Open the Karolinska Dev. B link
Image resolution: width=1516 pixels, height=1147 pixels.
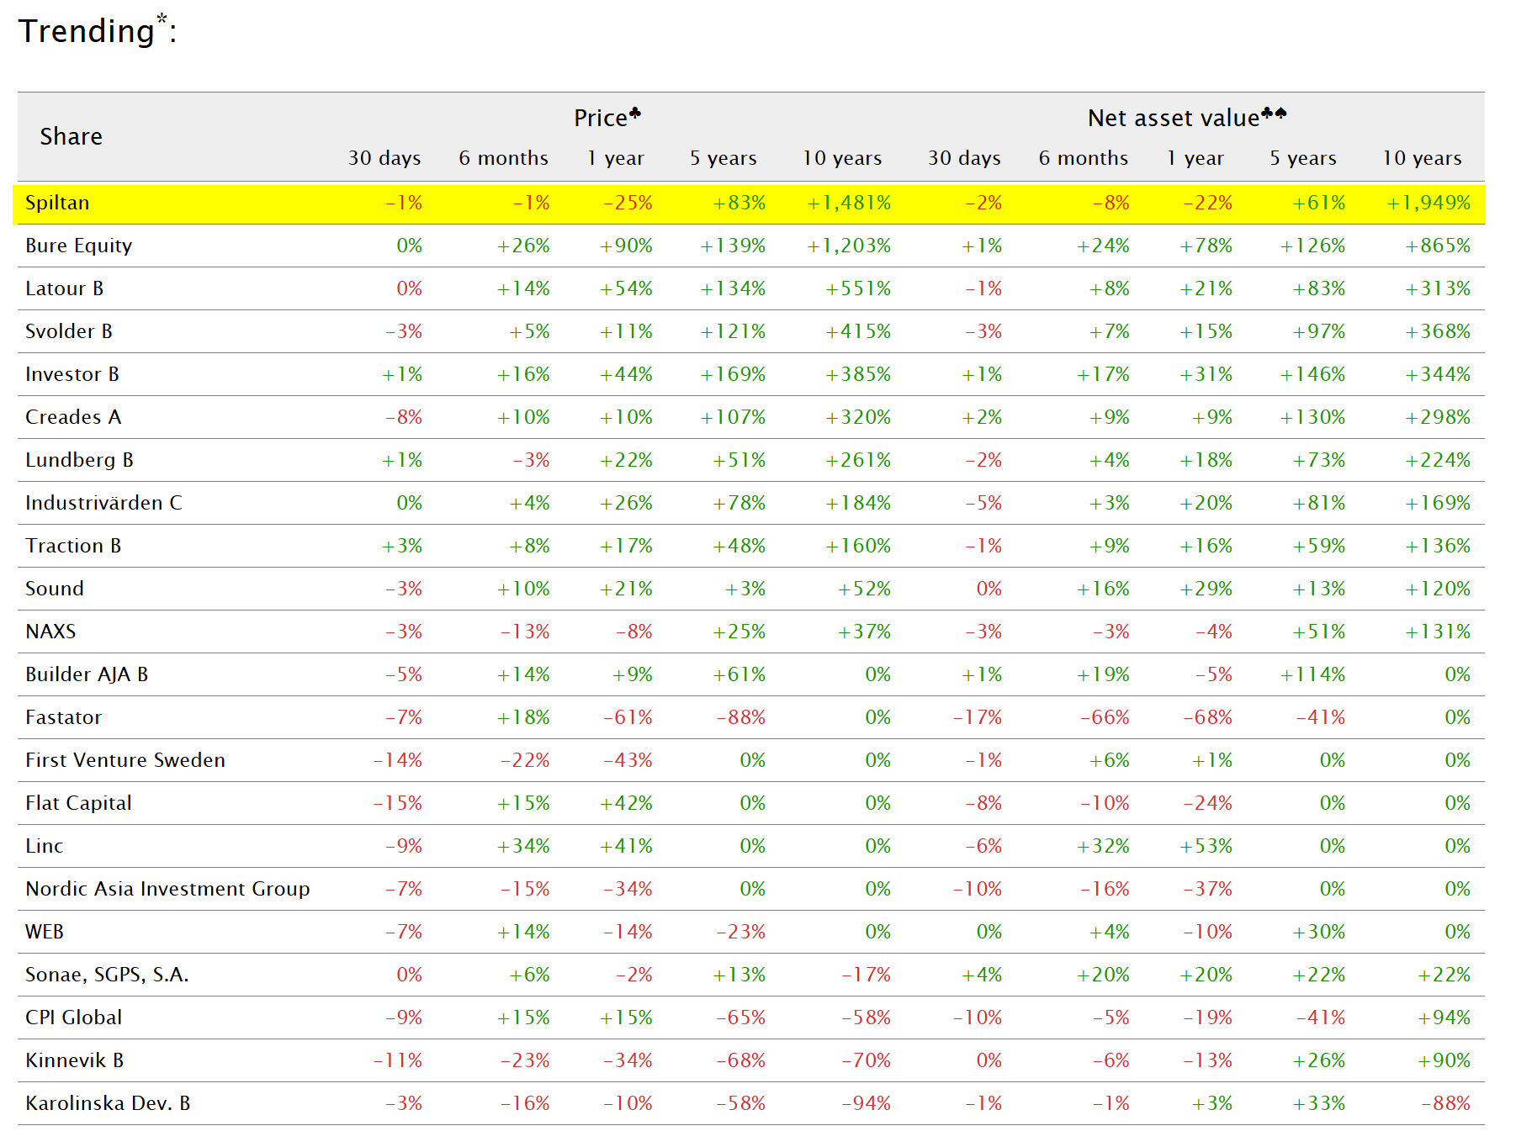(x=108, y=1103)
